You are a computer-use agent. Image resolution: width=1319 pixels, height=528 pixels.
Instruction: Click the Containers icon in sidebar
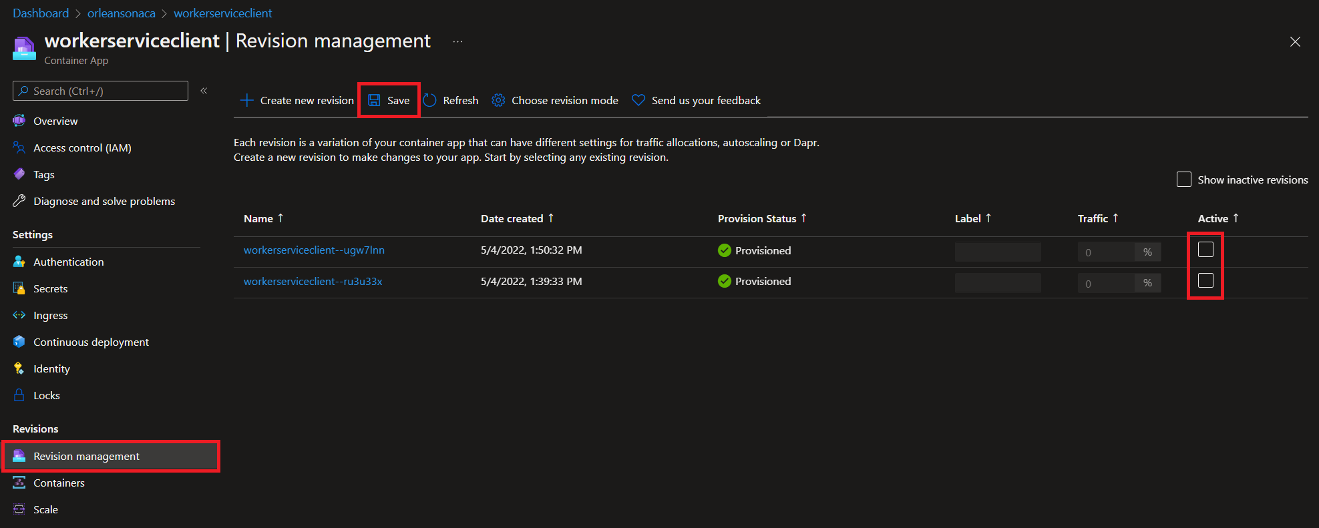[19, 483]
